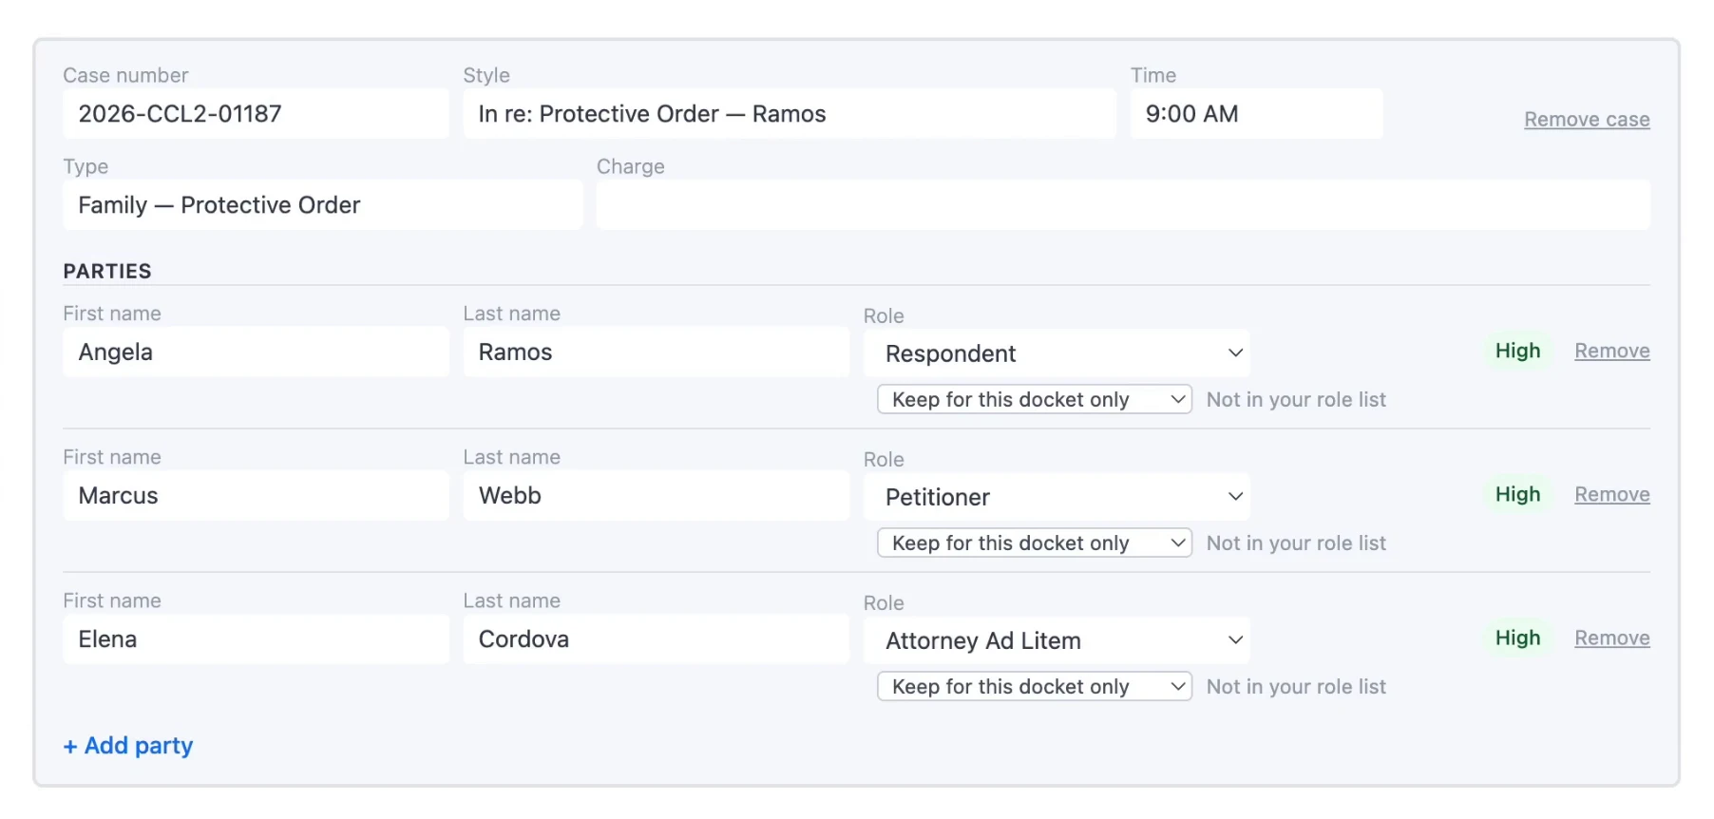The width and height of the screenshot is (1714, 819).
Task: Edit last name field containing Ramos
Action: click(x=656, y=352)
